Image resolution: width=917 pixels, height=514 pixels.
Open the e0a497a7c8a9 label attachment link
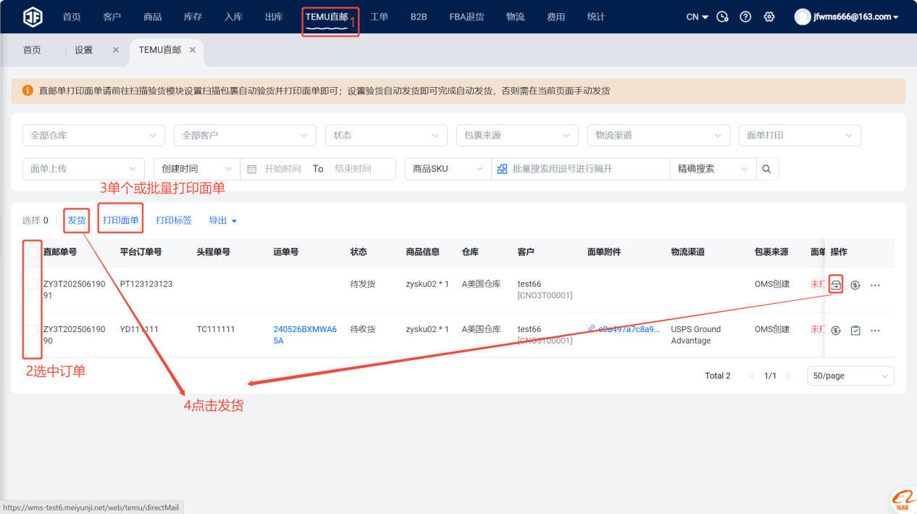624,329
